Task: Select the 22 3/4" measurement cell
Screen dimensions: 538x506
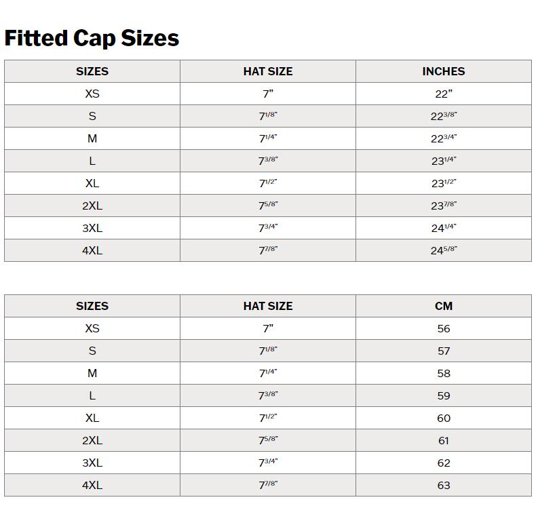Action: pyautogui.click(x=444, y=138)
